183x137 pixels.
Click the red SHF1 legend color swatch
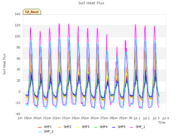40,127
